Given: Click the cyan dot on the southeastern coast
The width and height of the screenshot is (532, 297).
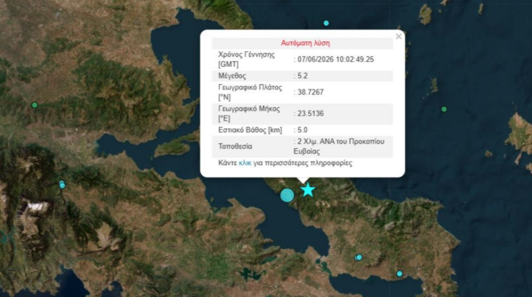Looking at the screenshot, I should [400, 274].
